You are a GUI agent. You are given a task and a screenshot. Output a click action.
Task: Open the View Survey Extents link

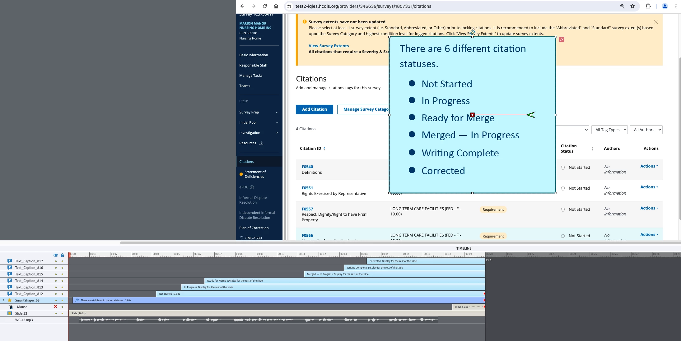[x=329, y=46]
